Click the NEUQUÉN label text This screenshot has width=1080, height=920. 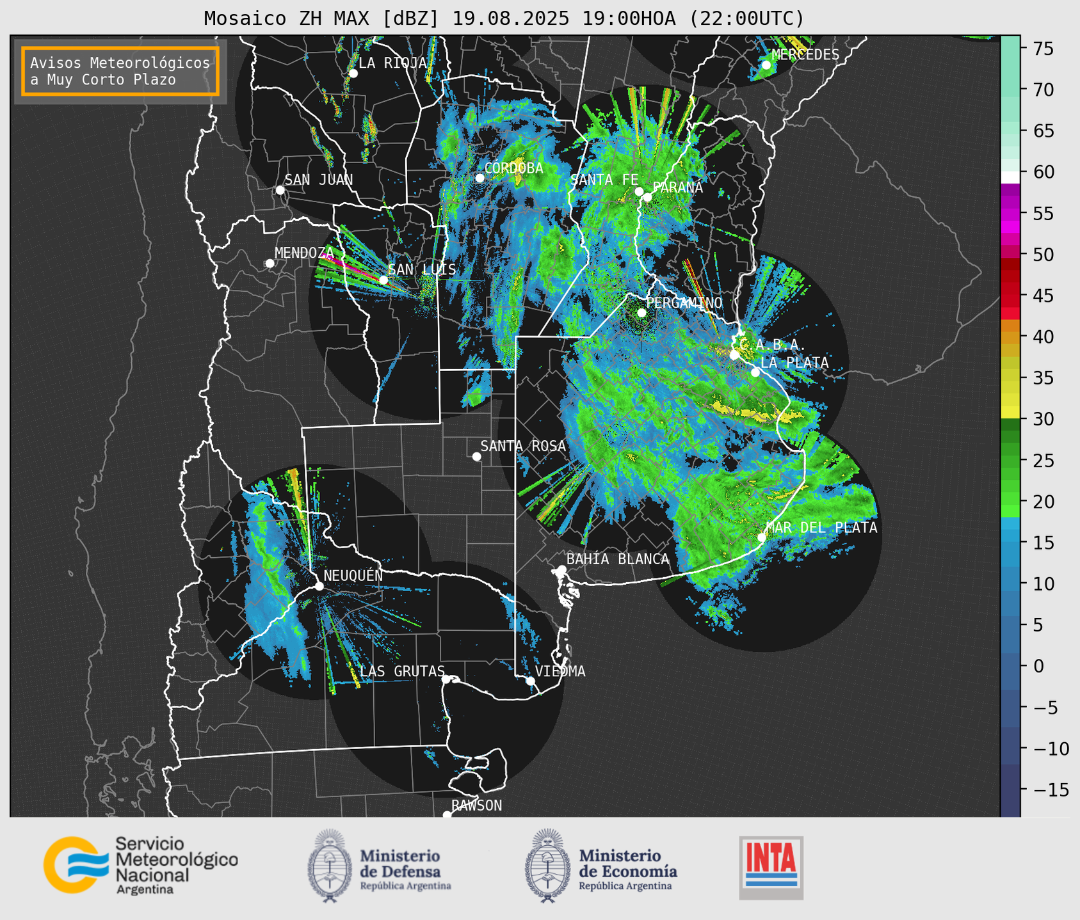353,575
